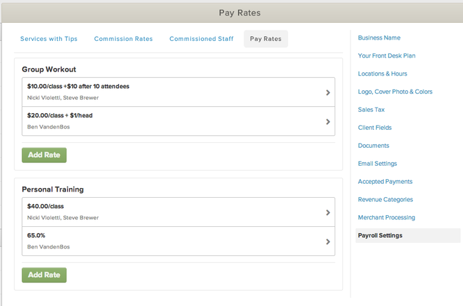The image size is (463, 306).
Task: Select the Pay Rates tab
Action: click(266, 39)
